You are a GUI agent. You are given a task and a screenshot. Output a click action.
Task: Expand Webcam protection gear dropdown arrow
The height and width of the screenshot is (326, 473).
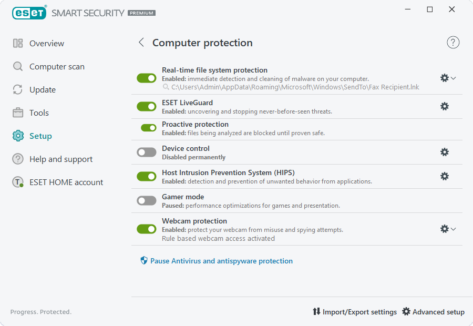pyautogui.click(x=454, y=229)
